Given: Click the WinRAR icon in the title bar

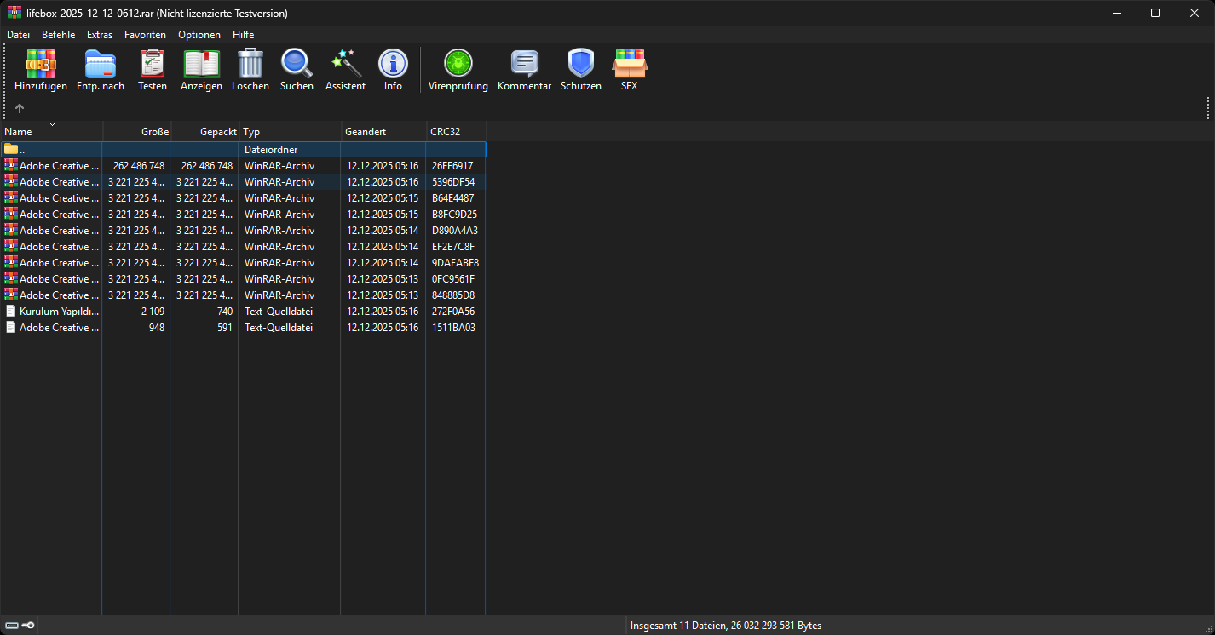Looking at the screenshot, I should click(x=14, y=13).
